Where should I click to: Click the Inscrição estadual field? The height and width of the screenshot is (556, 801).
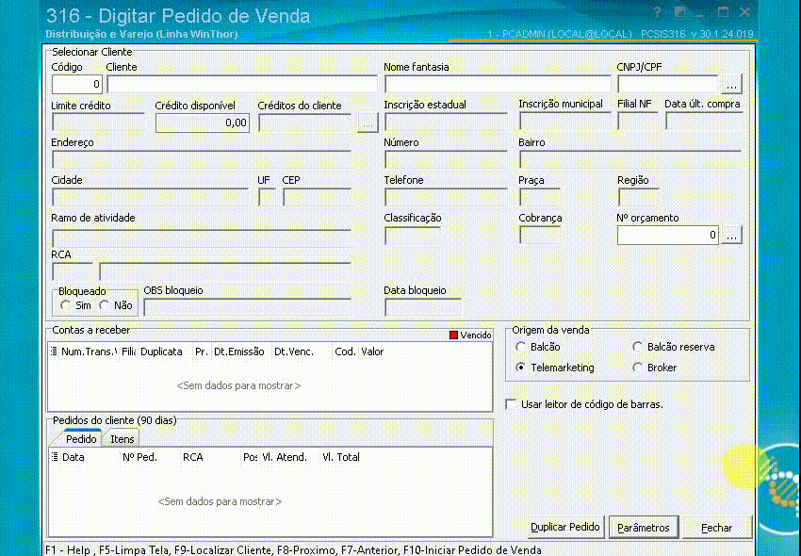coord(446,123)
